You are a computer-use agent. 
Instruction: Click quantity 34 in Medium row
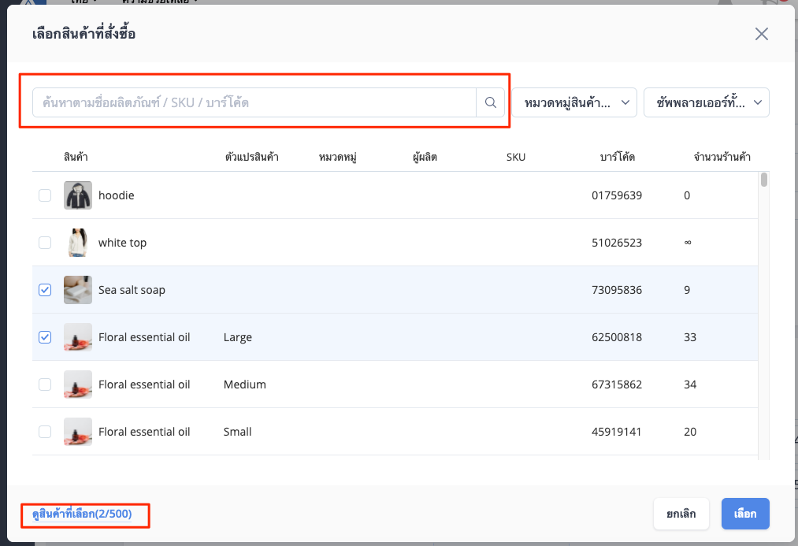[x=690, y=384]
